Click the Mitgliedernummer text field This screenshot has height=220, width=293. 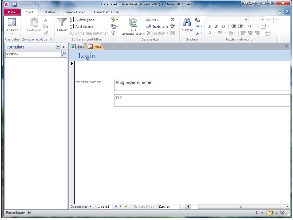coord(202,85)
